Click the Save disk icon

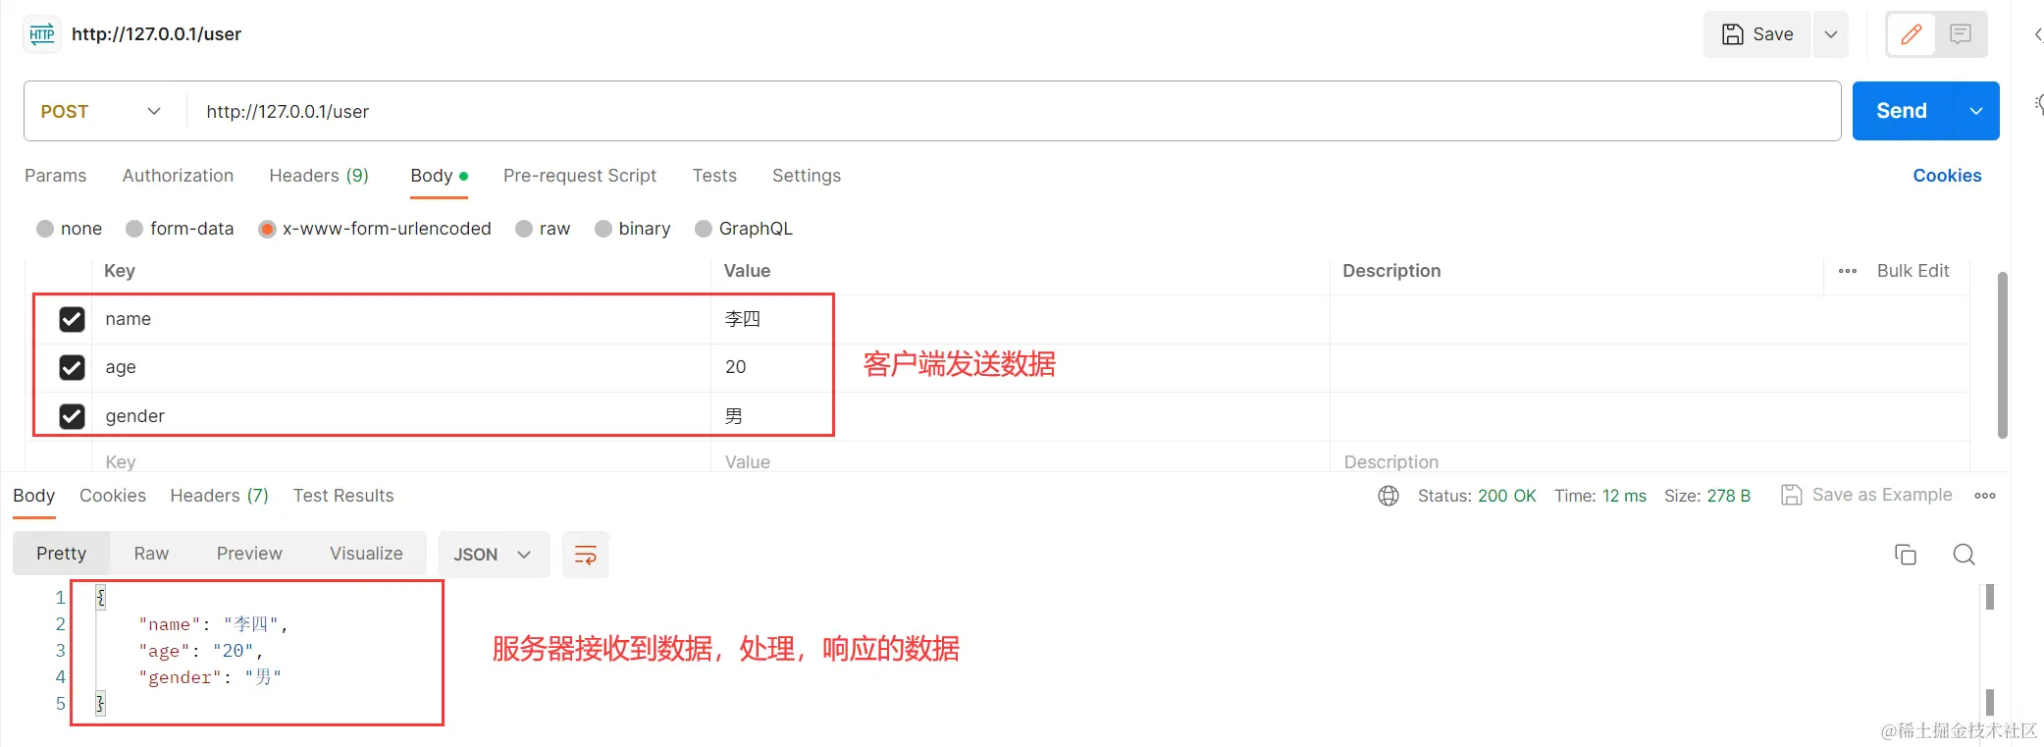tap(1733, 34)
